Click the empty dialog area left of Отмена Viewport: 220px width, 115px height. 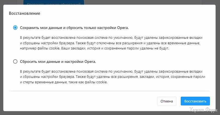(x=82, y=101)
